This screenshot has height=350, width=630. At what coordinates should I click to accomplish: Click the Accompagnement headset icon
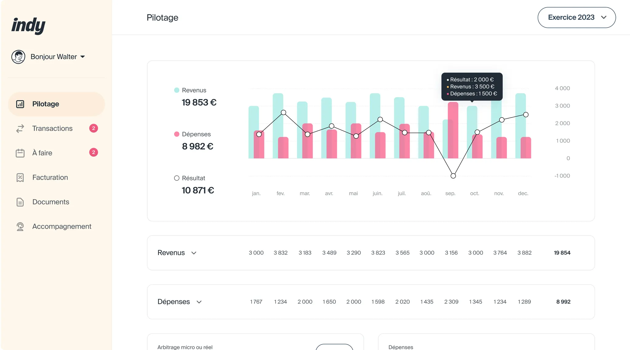[x=20, y=226]
